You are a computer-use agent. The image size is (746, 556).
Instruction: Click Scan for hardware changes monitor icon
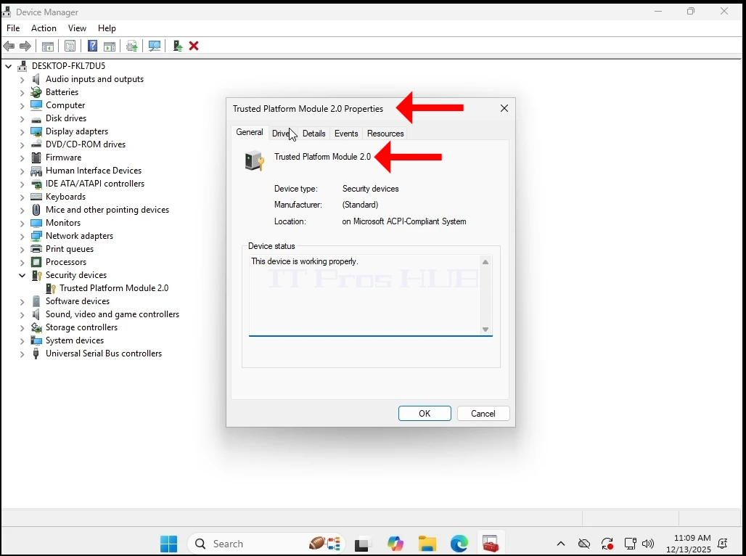[x=154, y=46]
